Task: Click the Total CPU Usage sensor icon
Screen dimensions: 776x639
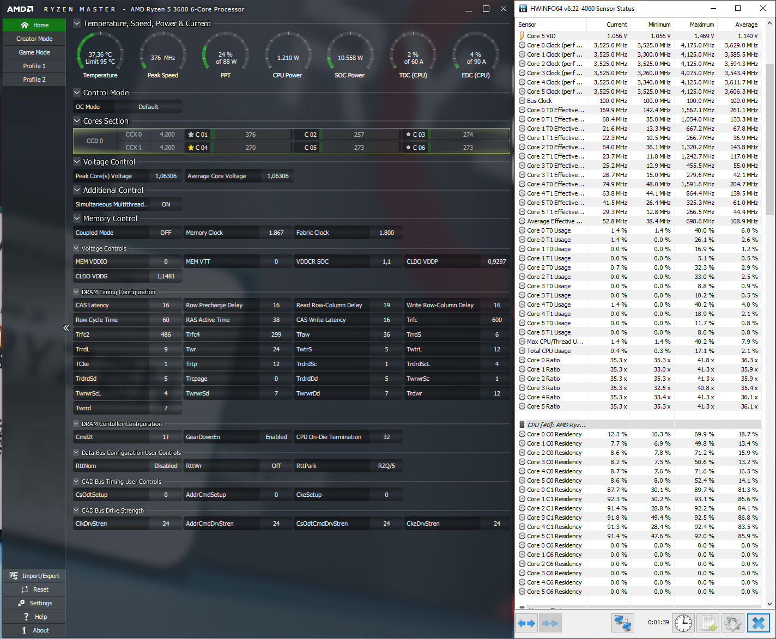Action: point(522,351)
